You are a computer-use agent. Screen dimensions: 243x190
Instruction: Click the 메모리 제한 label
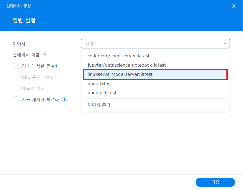pos(34,88)
